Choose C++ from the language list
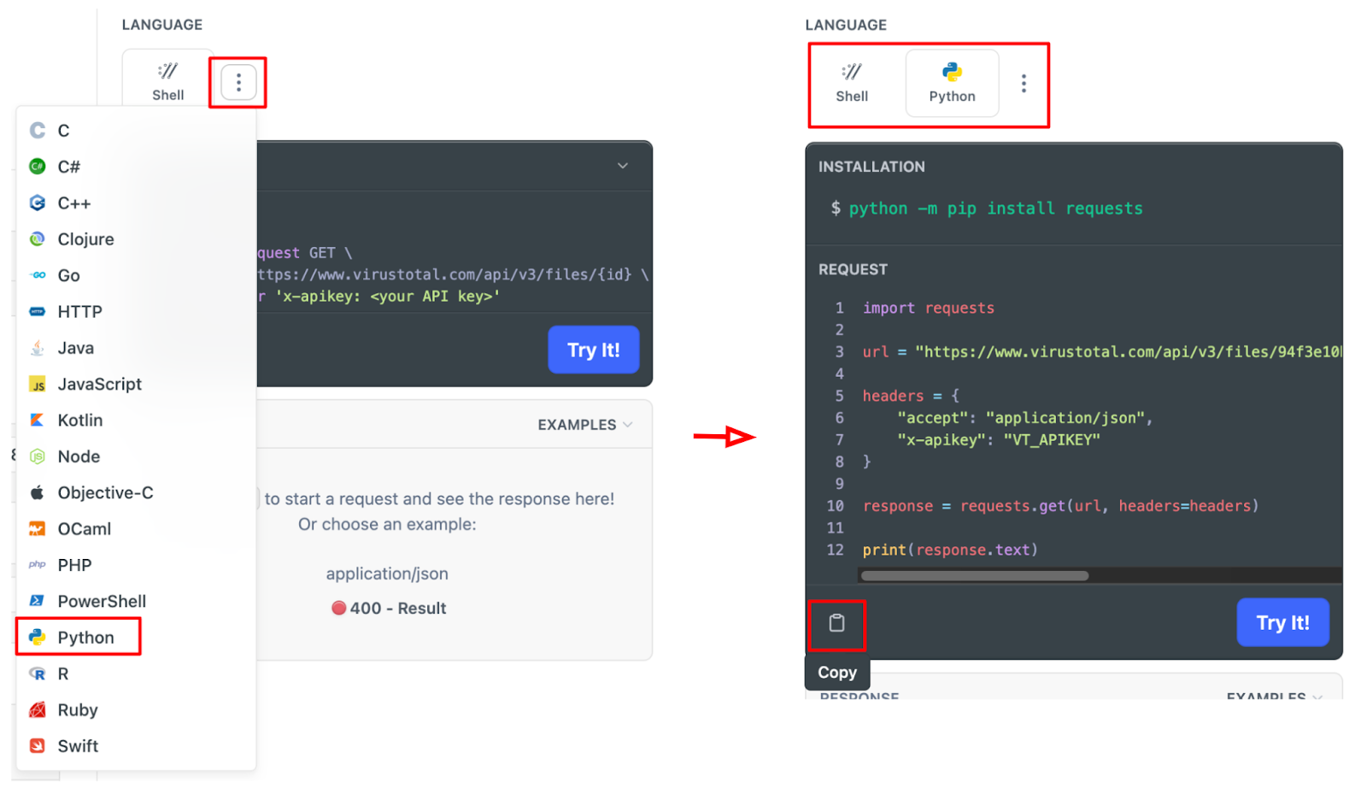This screenshot has height=794, width=1367. 136,203
